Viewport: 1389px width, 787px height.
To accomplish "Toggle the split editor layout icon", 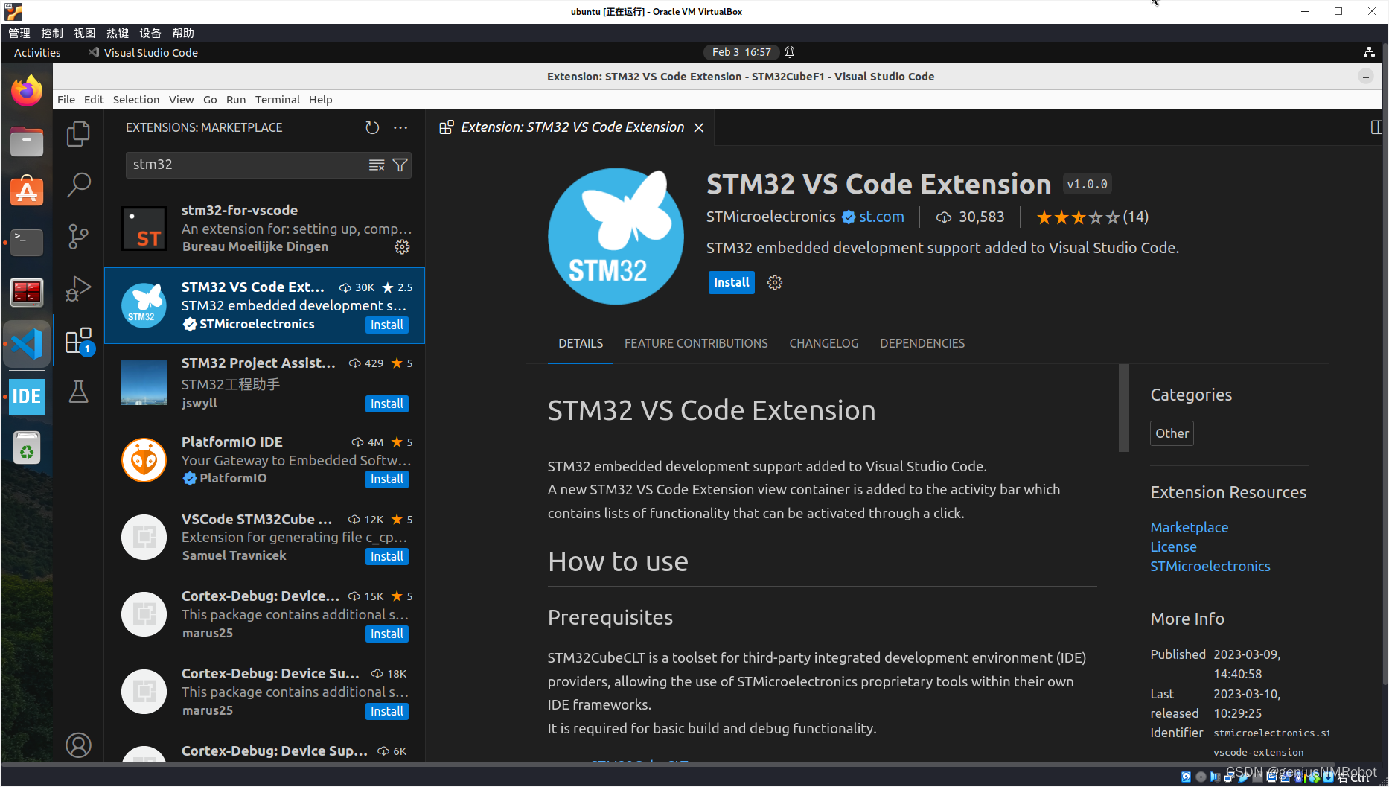I will tap(1377, 127).
